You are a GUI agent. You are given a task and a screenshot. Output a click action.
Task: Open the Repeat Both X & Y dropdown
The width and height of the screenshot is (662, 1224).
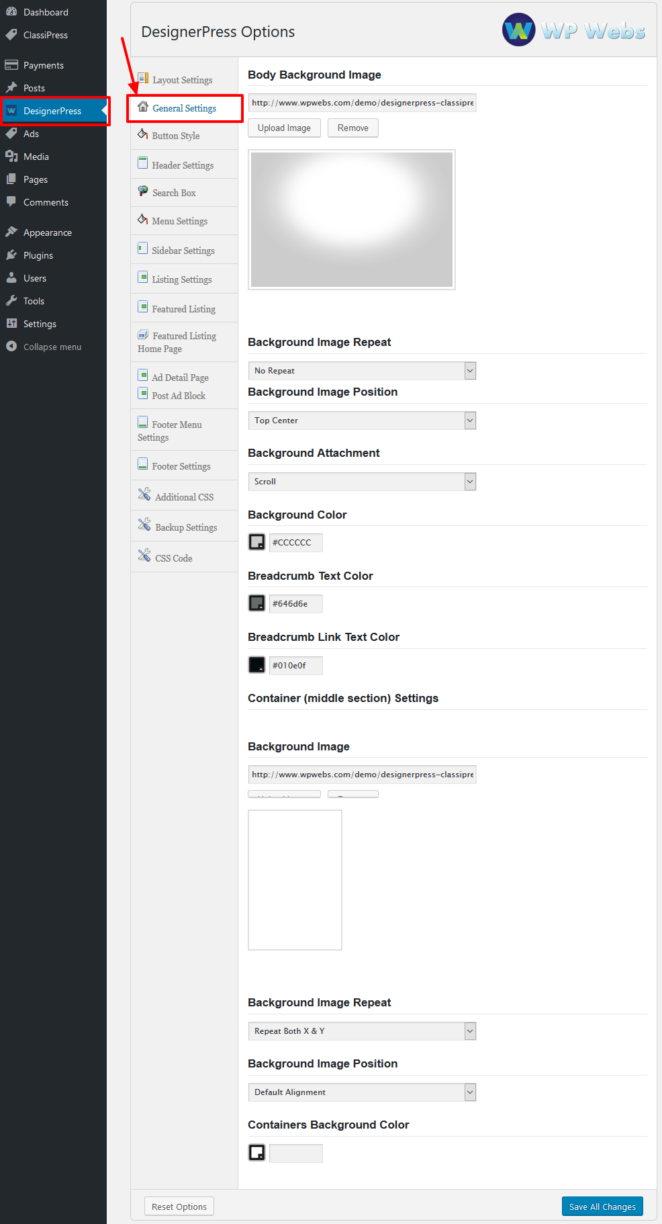(362, 1031)
